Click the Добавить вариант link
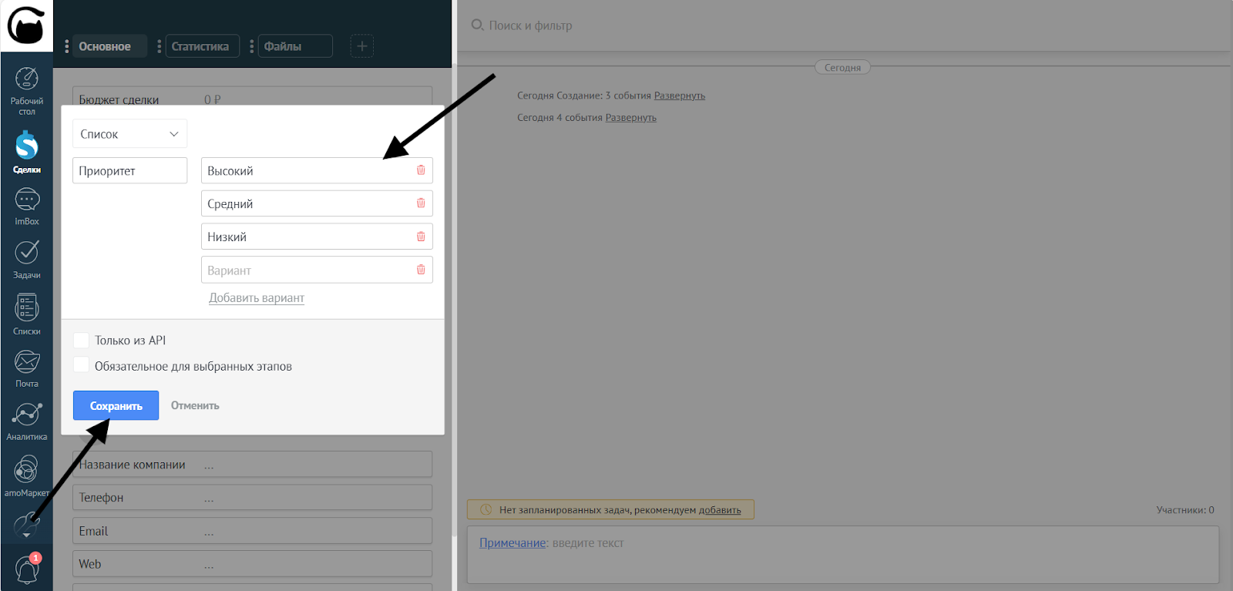This screenshot has height=591, width=1233. pyautogui.click(x=257, y=298)
